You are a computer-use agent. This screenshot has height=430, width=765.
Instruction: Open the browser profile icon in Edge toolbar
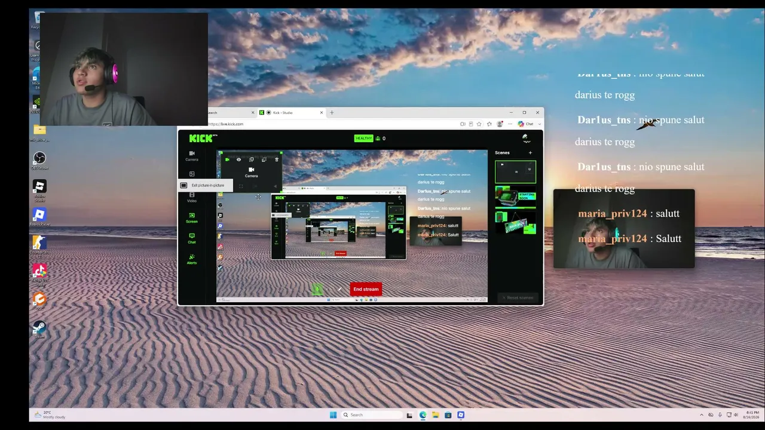pyautogui.click(x=500, y=124)
